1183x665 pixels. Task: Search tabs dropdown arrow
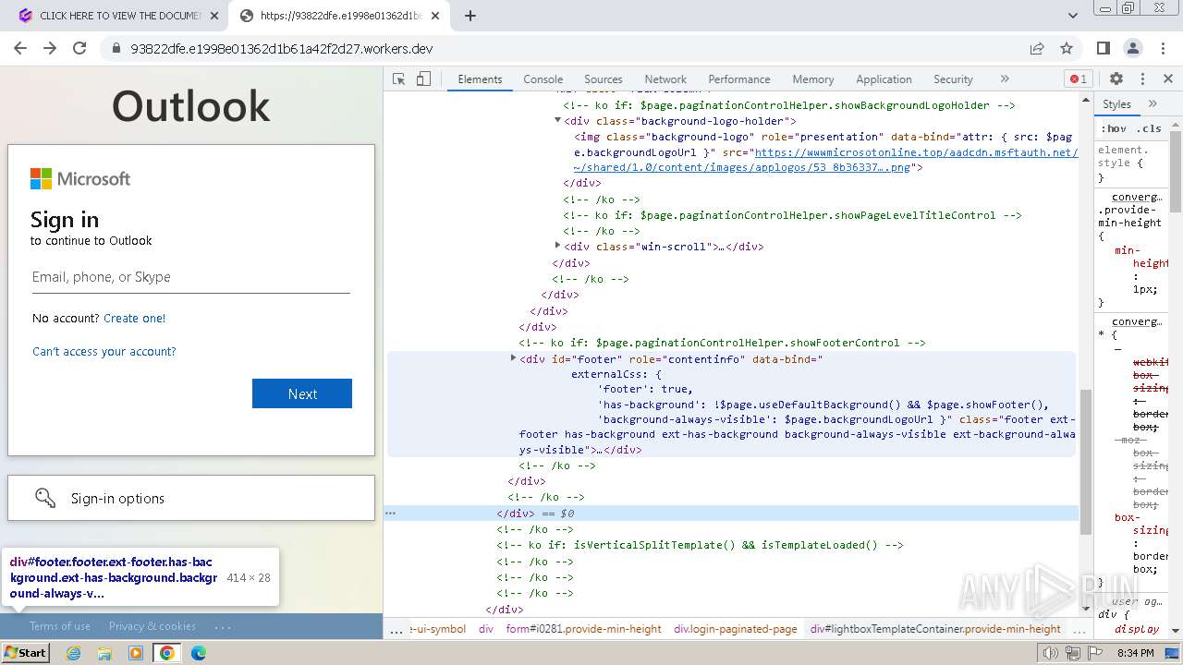click(1073, 16)
